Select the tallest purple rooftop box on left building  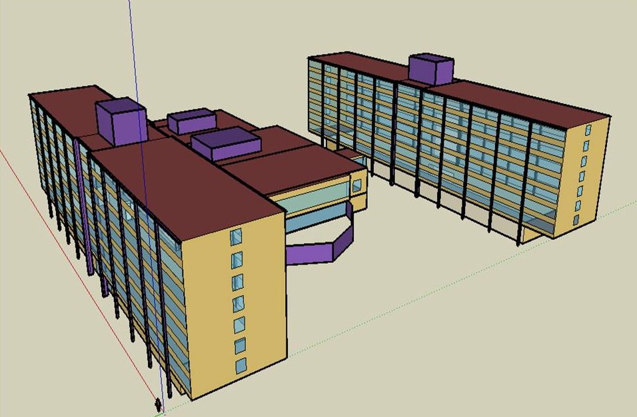(121, 121)
